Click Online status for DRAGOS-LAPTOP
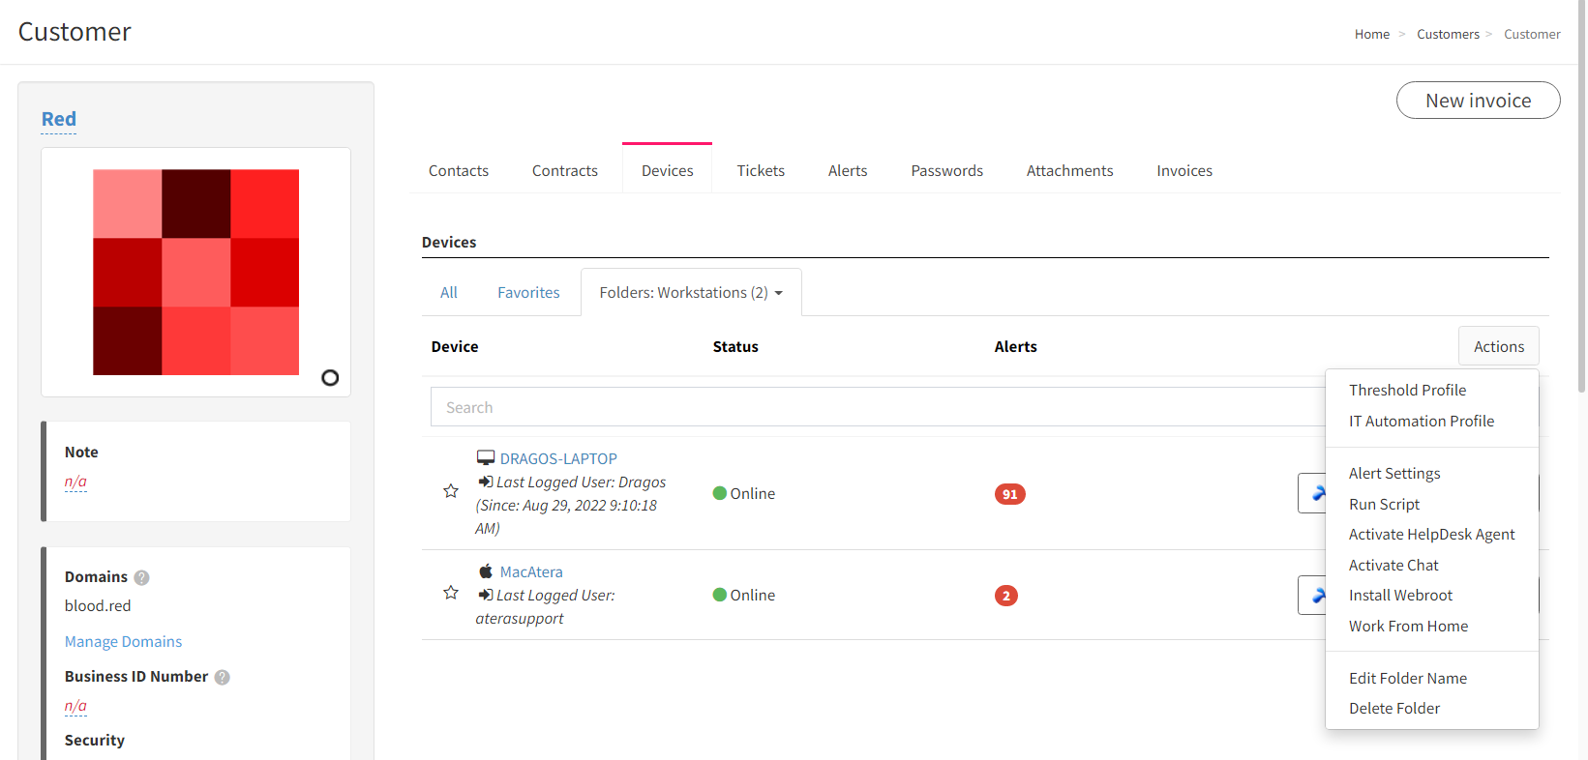The width and height of the screenshot is (1588, 760). coord(744,493)
